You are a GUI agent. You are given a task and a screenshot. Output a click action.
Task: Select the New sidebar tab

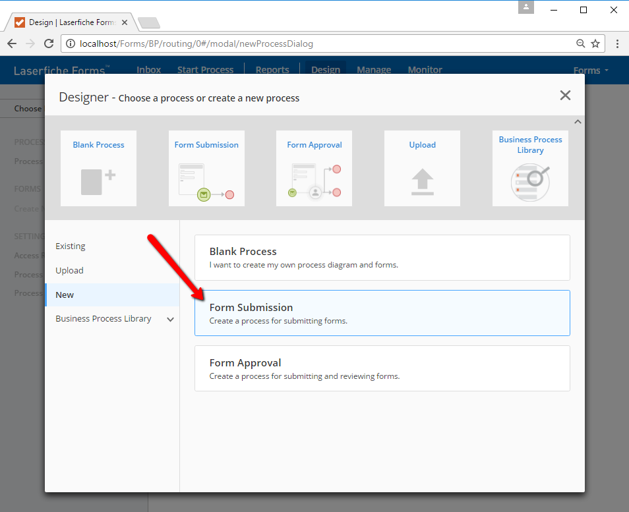(65, 295)
